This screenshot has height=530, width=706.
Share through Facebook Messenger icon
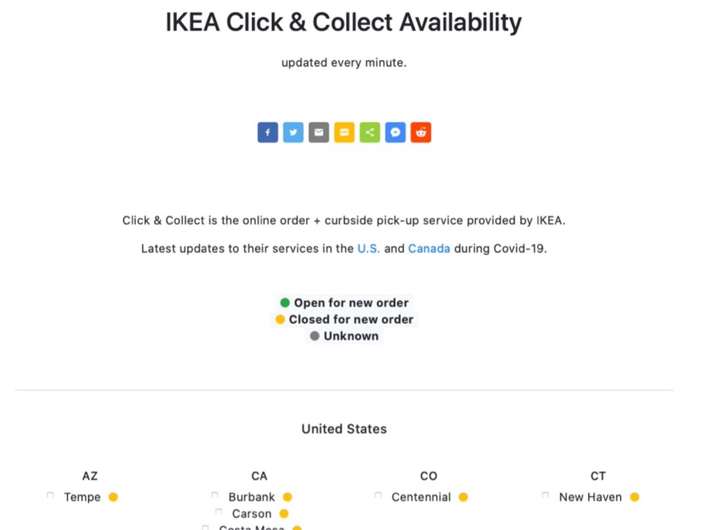click(395, 132)
